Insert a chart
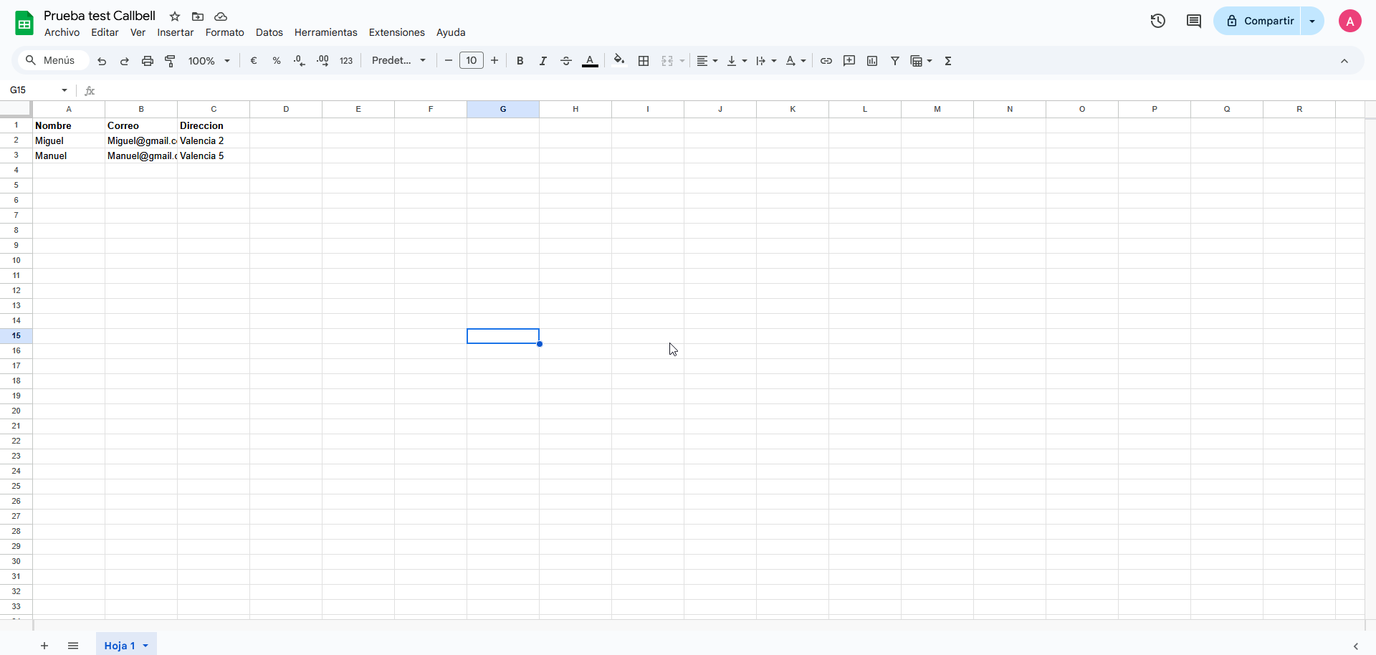Screen dimensions: 1376x655 [x=872, y=61]
